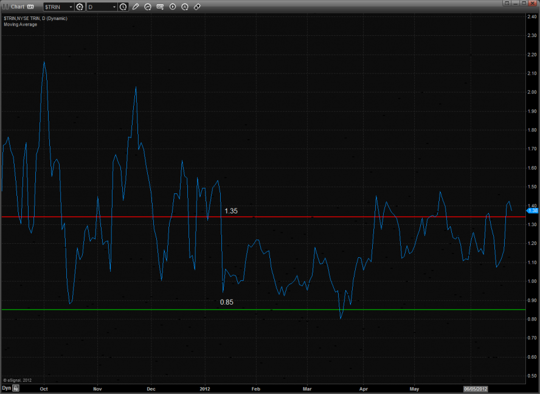Click the 1.35 red line label
Screen dimensions: 540x394
(231, 211)
